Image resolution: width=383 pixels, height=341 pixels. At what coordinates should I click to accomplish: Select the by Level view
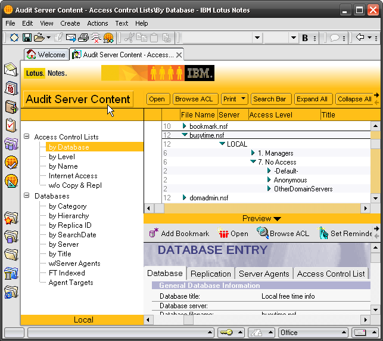[x=62, y=157]
